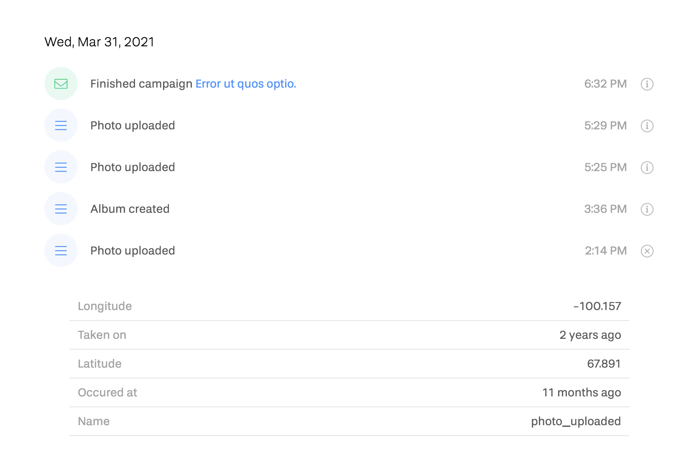Expand details of 5:29 PM photo upload
This screenshot has height=469, width=694.
647,126
